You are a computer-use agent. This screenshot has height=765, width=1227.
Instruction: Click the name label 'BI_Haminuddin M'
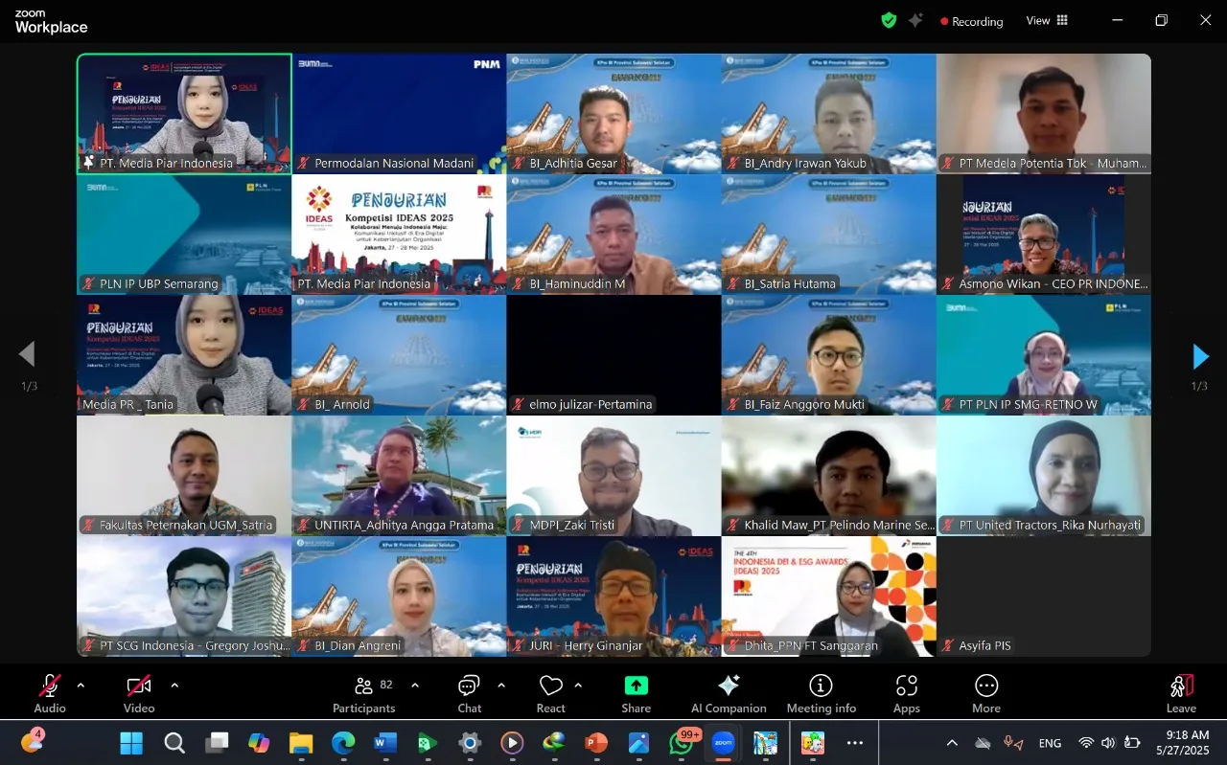tap(577, 284)
